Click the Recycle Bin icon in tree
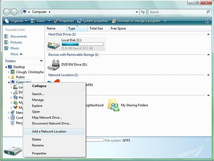This screenshot has width=214, height=161. 12,123
